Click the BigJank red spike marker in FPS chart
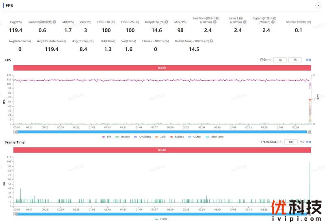This screenshot has width=325, height=224. click(310, 100)
